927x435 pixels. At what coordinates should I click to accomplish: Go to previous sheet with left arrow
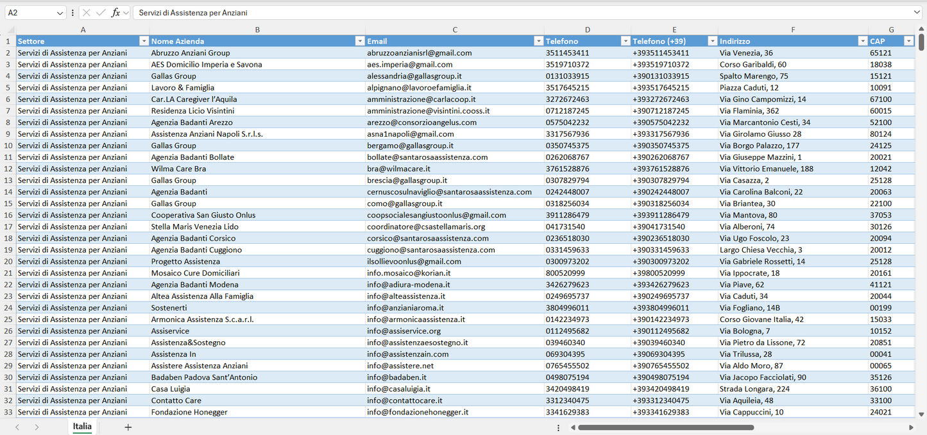[17, 427]
